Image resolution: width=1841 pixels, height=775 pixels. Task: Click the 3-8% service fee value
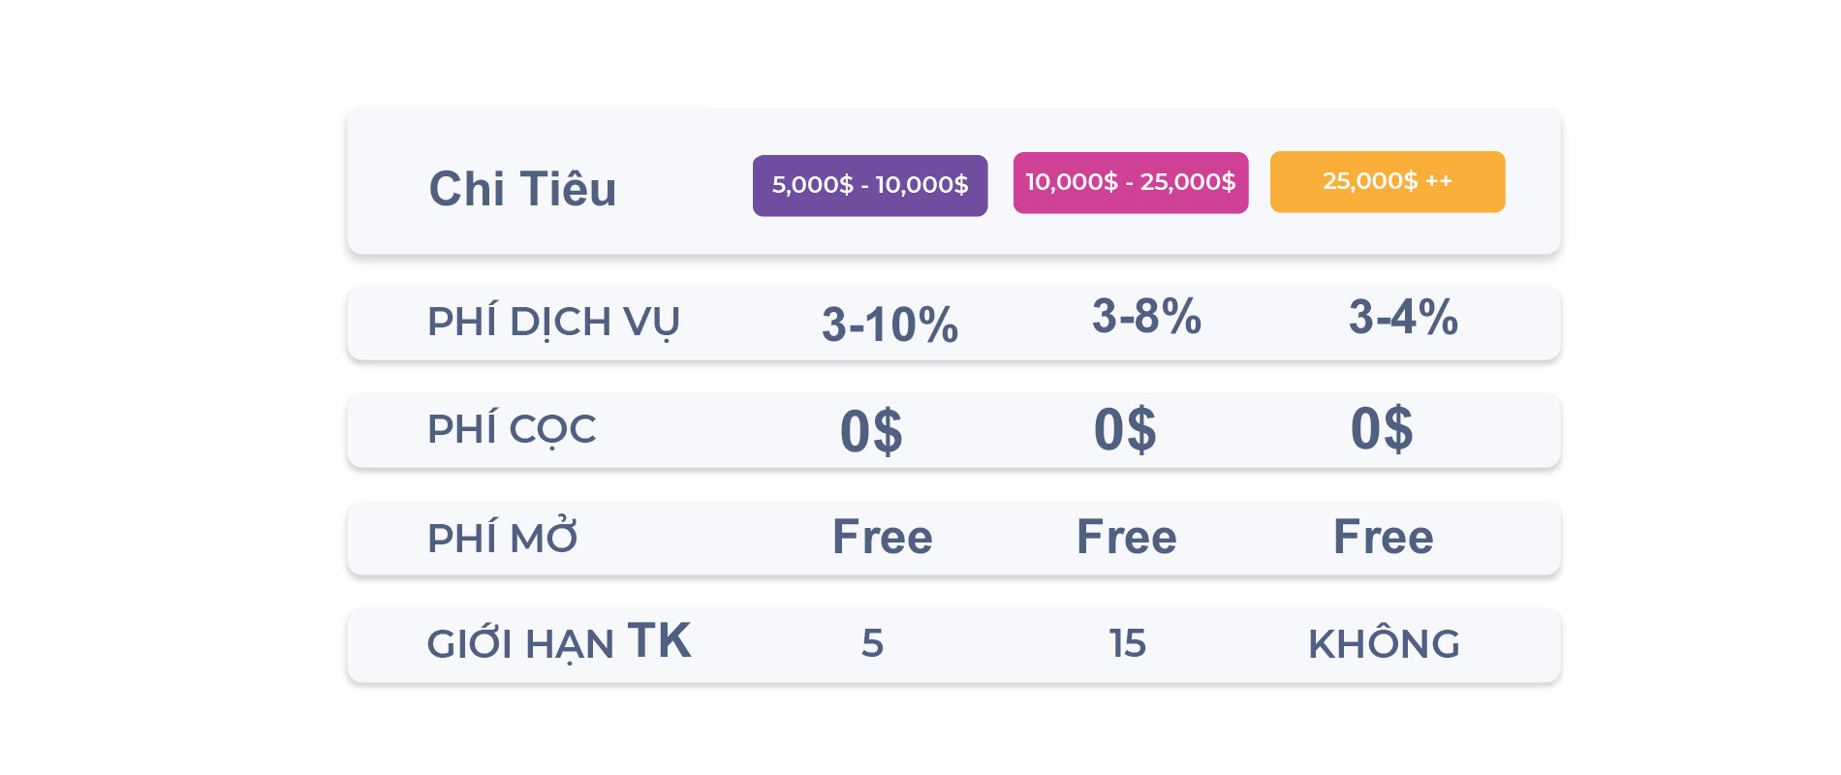[x=1146, y=316]
